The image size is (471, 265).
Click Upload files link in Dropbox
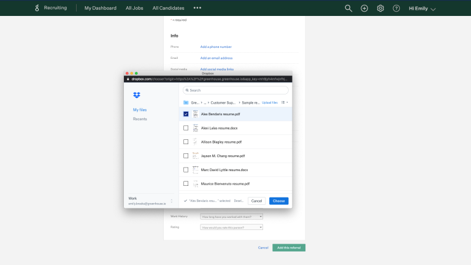[270, 102]
